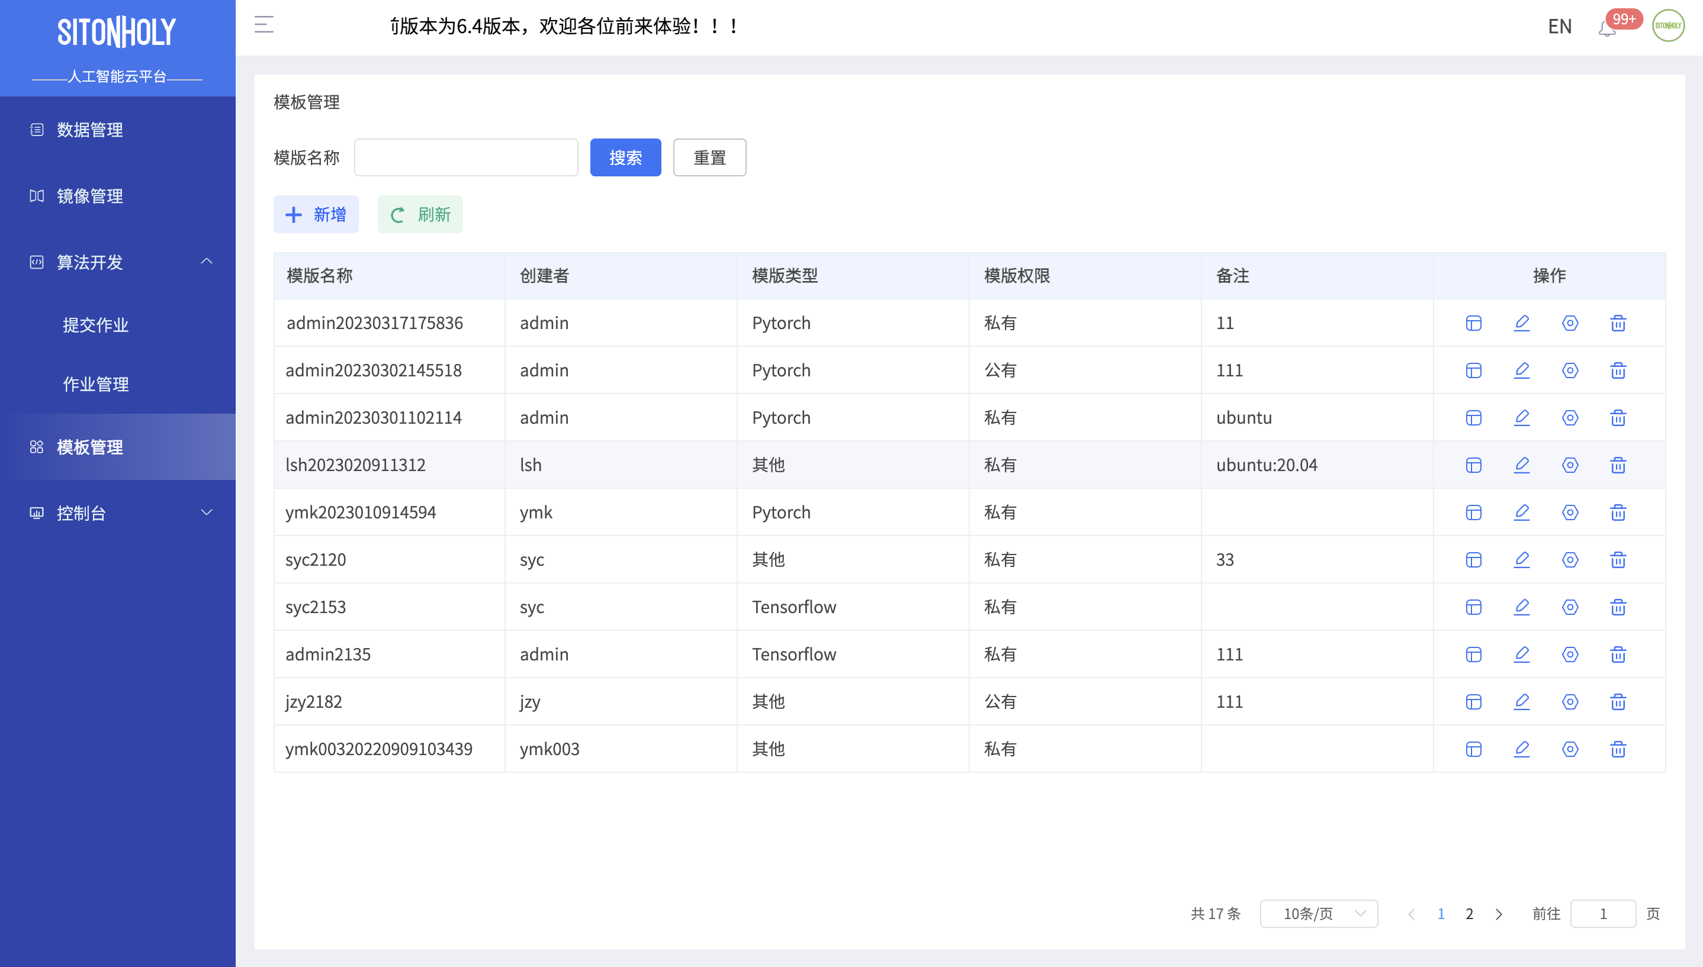View details icon for admin20230302145518
This screenshot has width=1703, height=967.
click(x=1473, y=370)
